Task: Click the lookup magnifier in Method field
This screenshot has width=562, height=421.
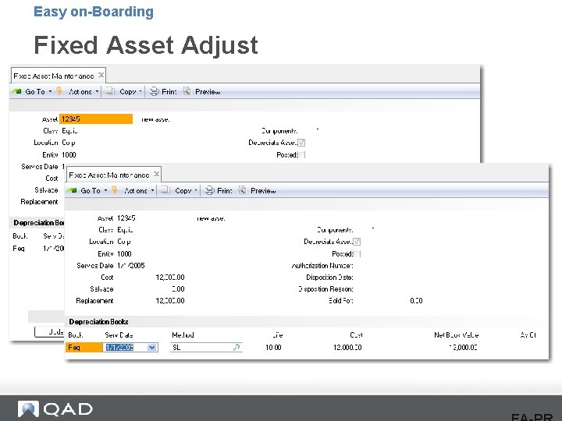Action: click(x=237, y=347)
